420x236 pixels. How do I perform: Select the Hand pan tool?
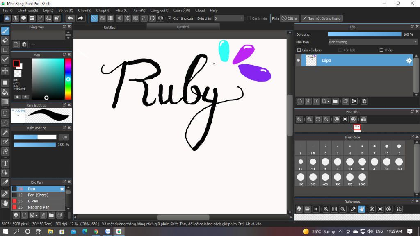[x=5, y=204]
